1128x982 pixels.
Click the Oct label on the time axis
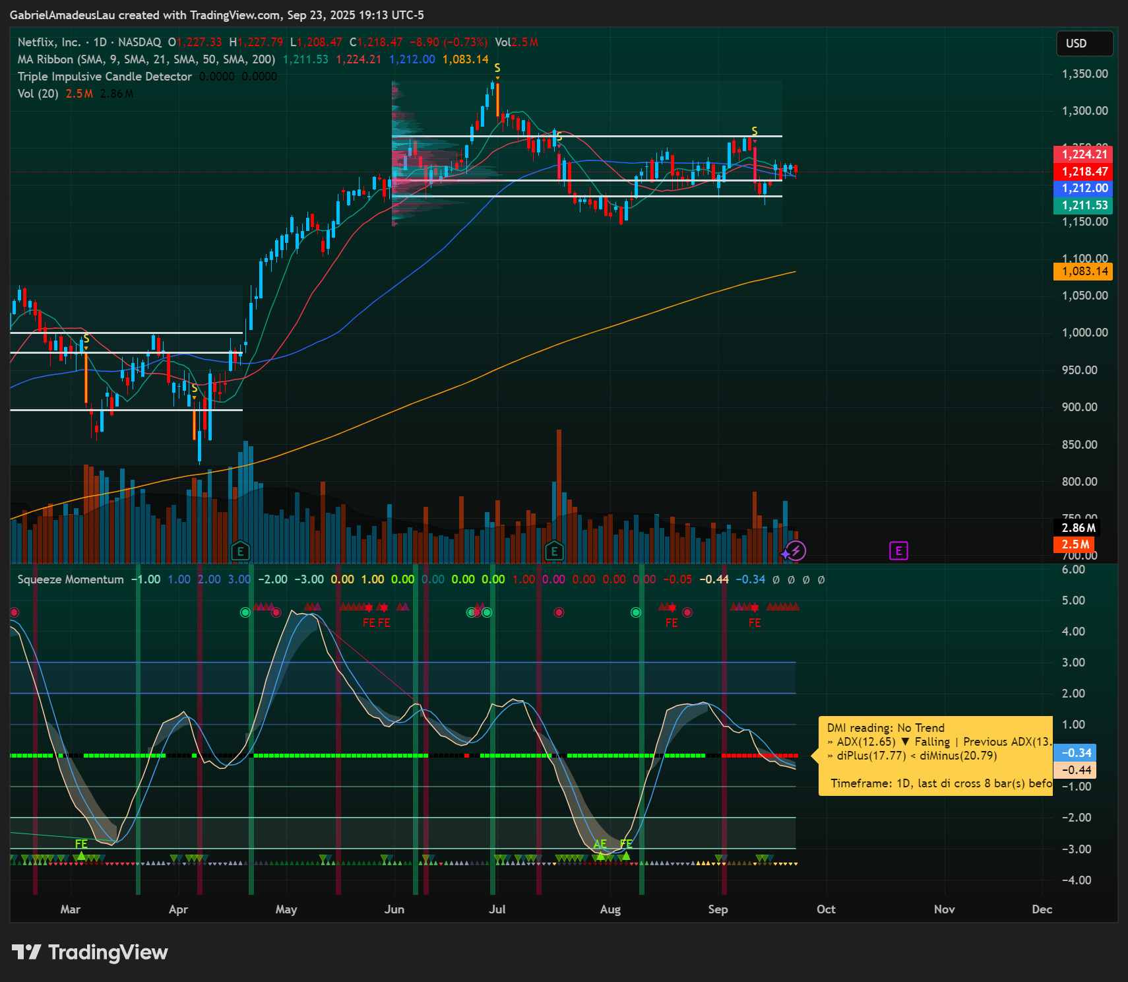click(826, 909)
